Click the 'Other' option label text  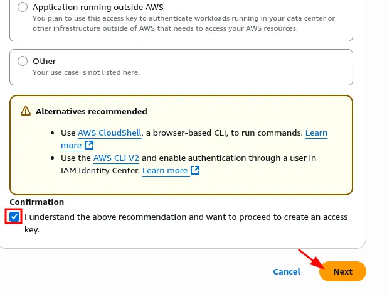click(x=45, y=61)
